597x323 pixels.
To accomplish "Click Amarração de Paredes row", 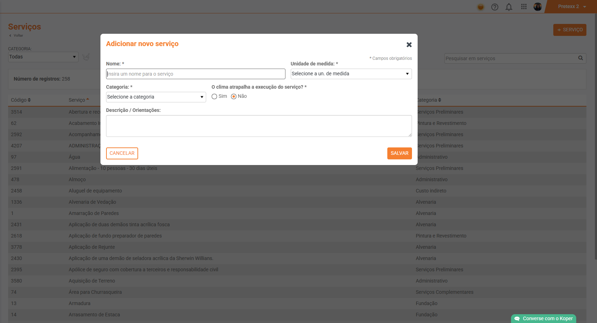I will tap(297, 213).
